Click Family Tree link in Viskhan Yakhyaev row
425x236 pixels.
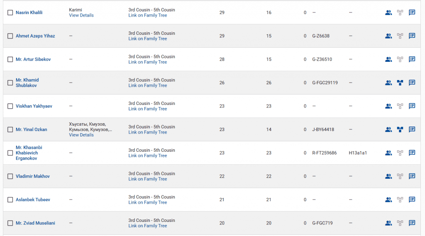[155, 109]
